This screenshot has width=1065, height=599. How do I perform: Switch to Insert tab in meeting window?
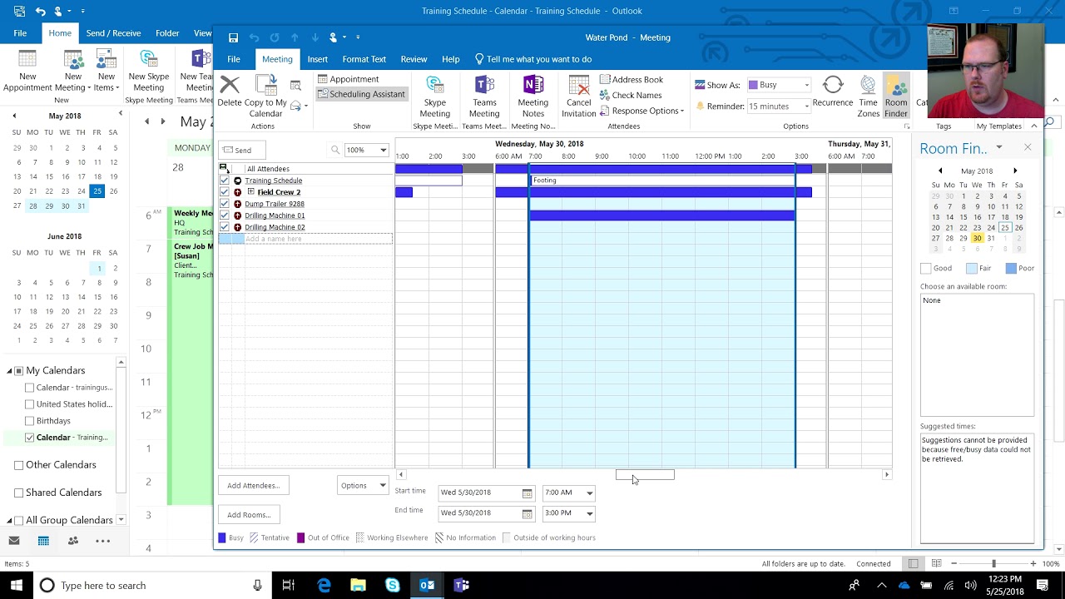point(317,59)
